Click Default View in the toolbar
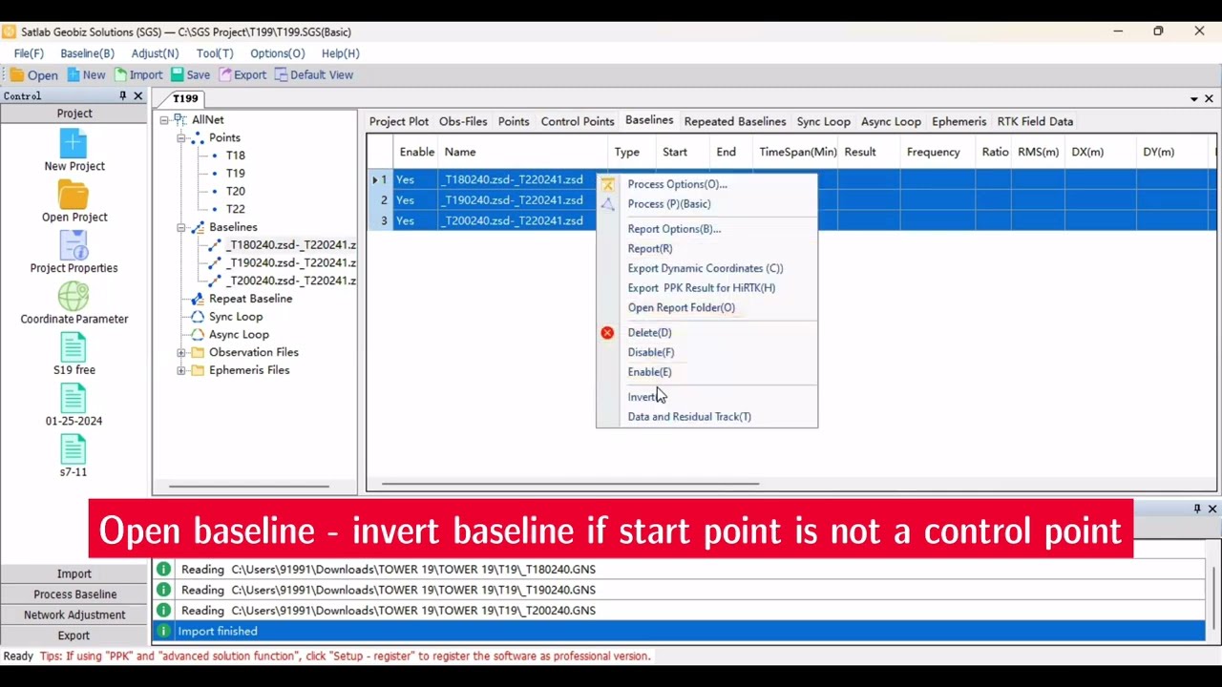The image size is (1222, 687). click(x=314, y=74)
